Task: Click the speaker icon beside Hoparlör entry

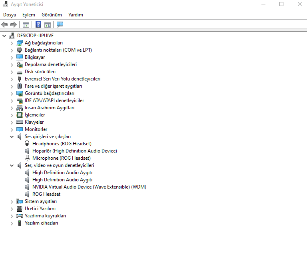Action: 27,151
